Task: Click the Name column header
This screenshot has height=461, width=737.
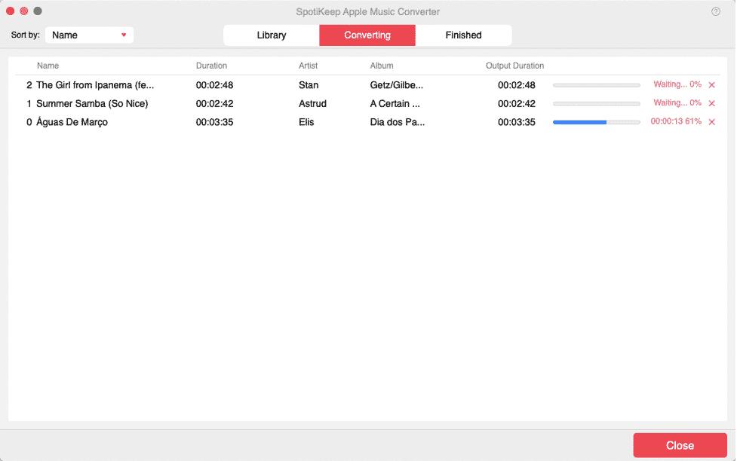Action: point(48,66)
